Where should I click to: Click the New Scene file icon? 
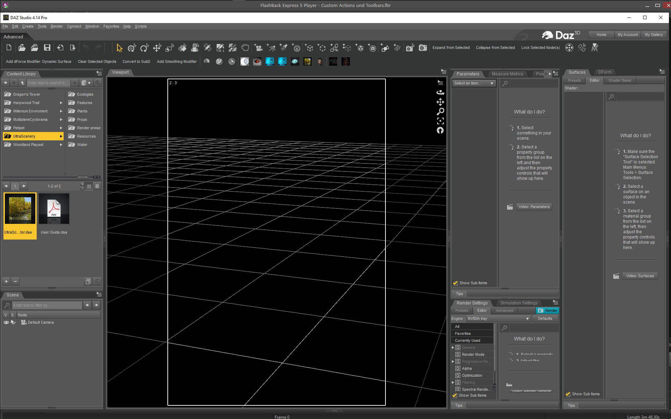[x=9, y=48]
